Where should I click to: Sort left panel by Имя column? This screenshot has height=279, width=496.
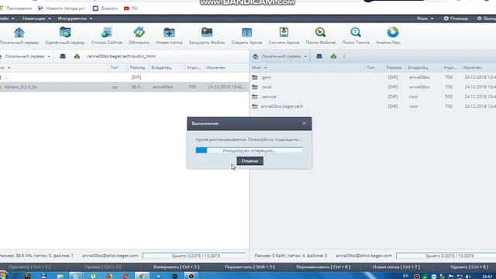[x=5, y=67]
